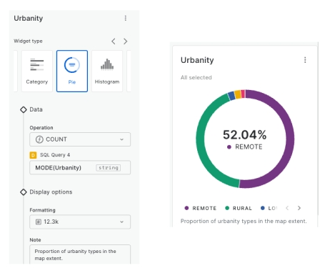Go to previous legend page arrow
This screenshot has height=278, width=330.
tap(287, 208)
